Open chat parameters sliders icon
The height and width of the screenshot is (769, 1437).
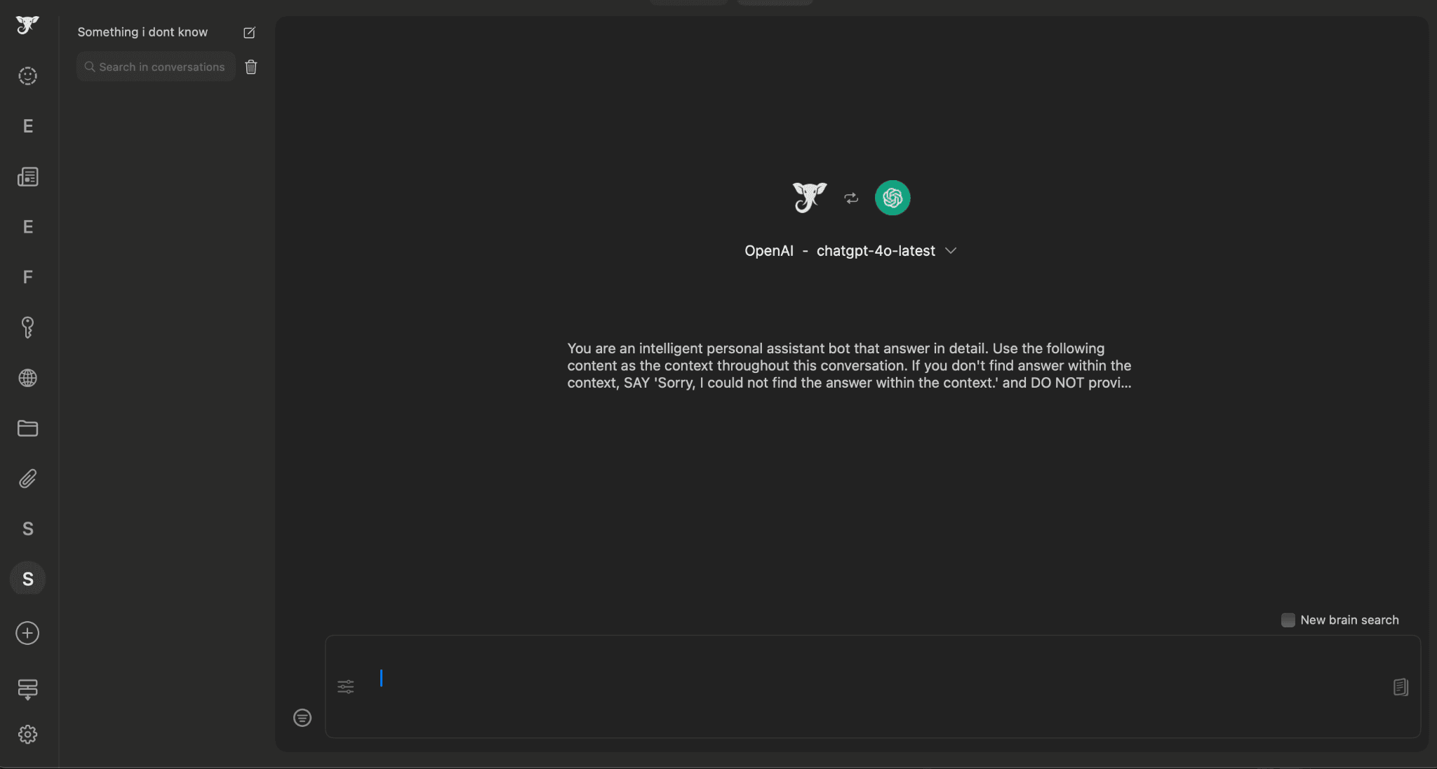[346, 686]
